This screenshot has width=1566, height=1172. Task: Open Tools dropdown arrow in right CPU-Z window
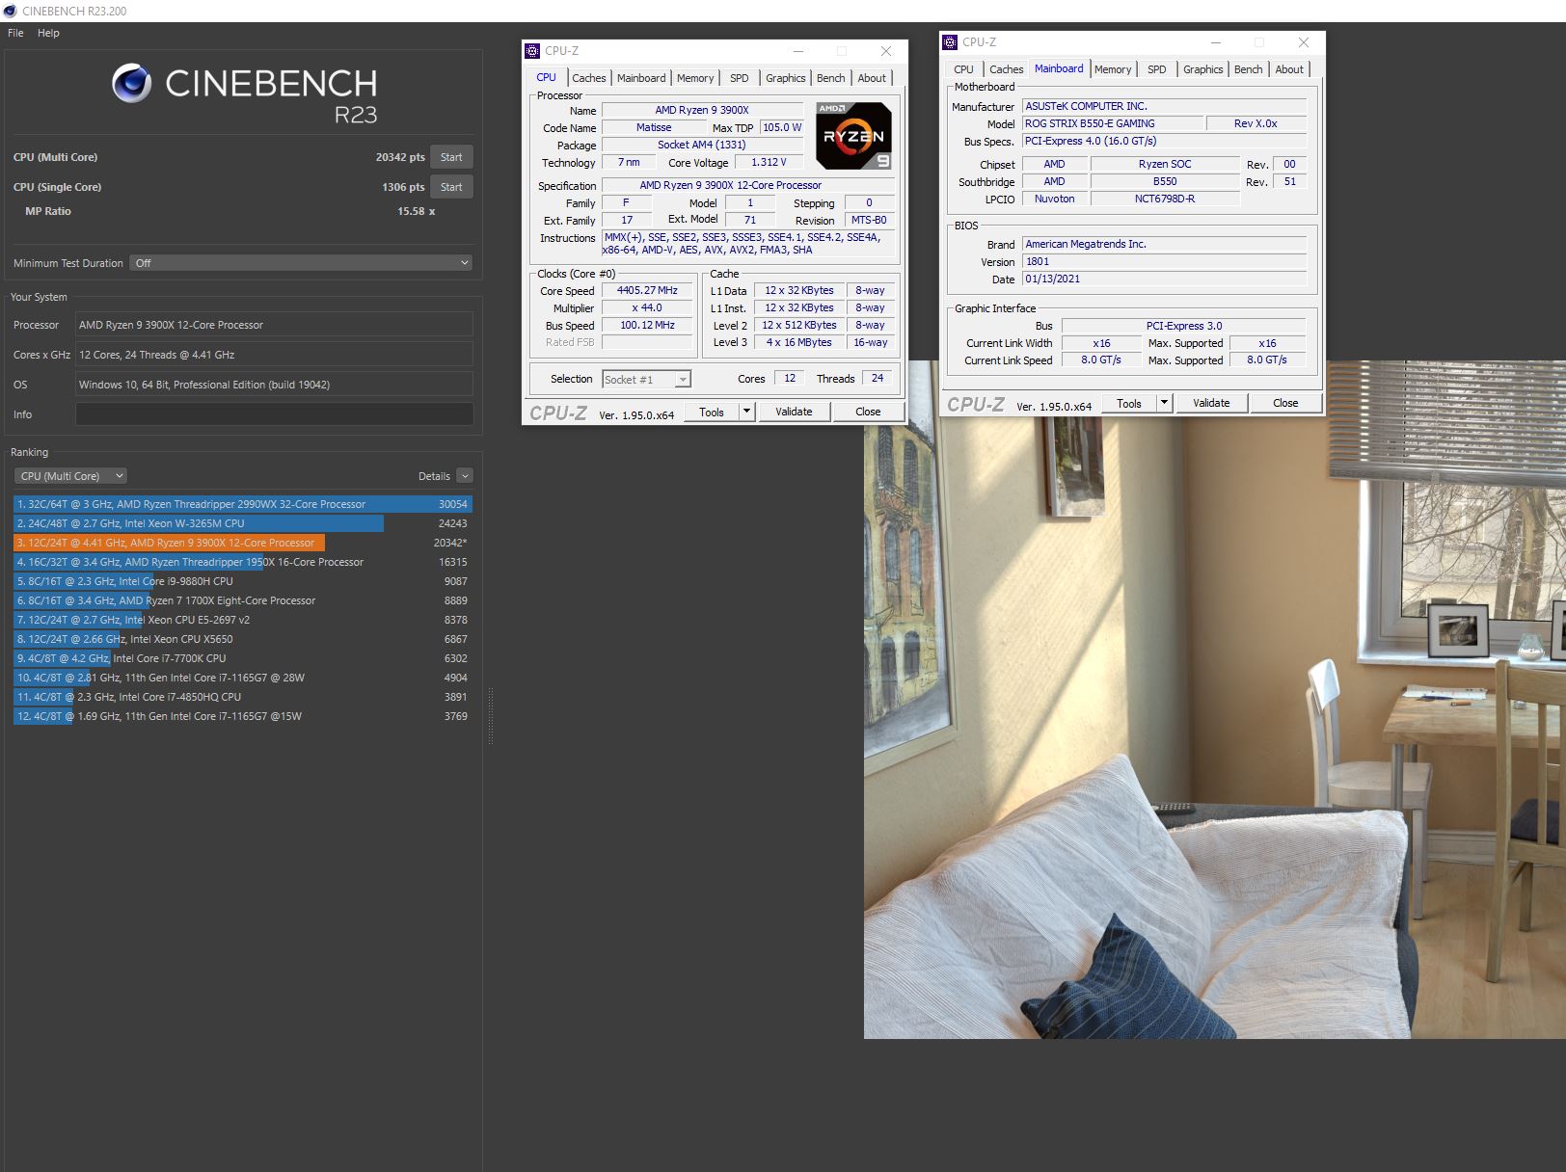click(1164, 403)
